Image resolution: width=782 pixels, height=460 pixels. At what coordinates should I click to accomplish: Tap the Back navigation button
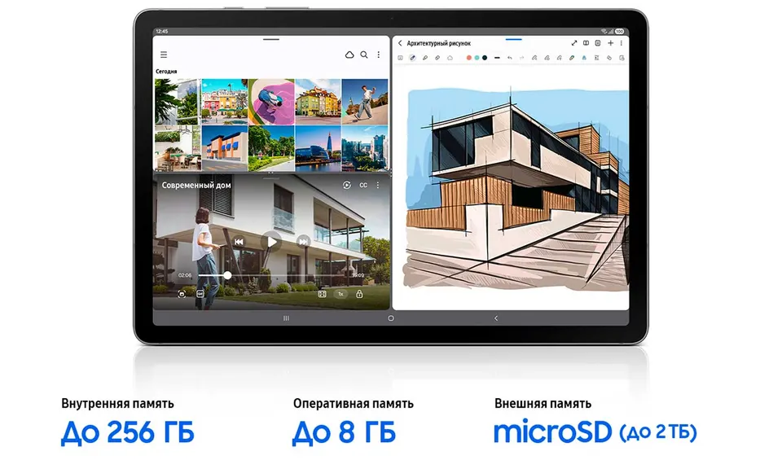click(496, 318)
